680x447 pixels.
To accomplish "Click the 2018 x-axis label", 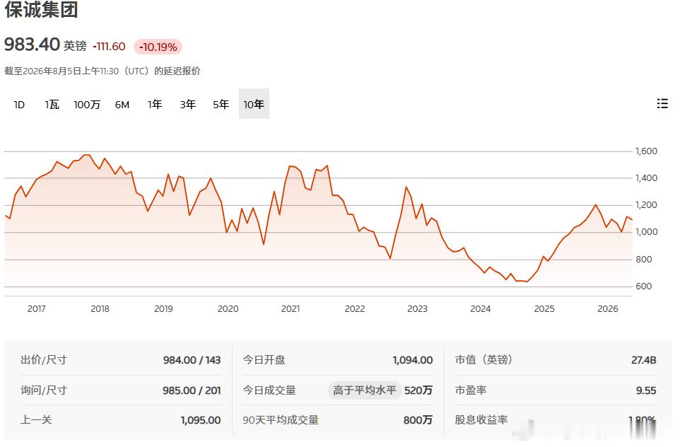I will pos(100,308).
